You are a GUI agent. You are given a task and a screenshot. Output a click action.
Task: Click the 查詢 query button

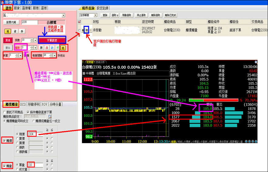click(105, 15)
